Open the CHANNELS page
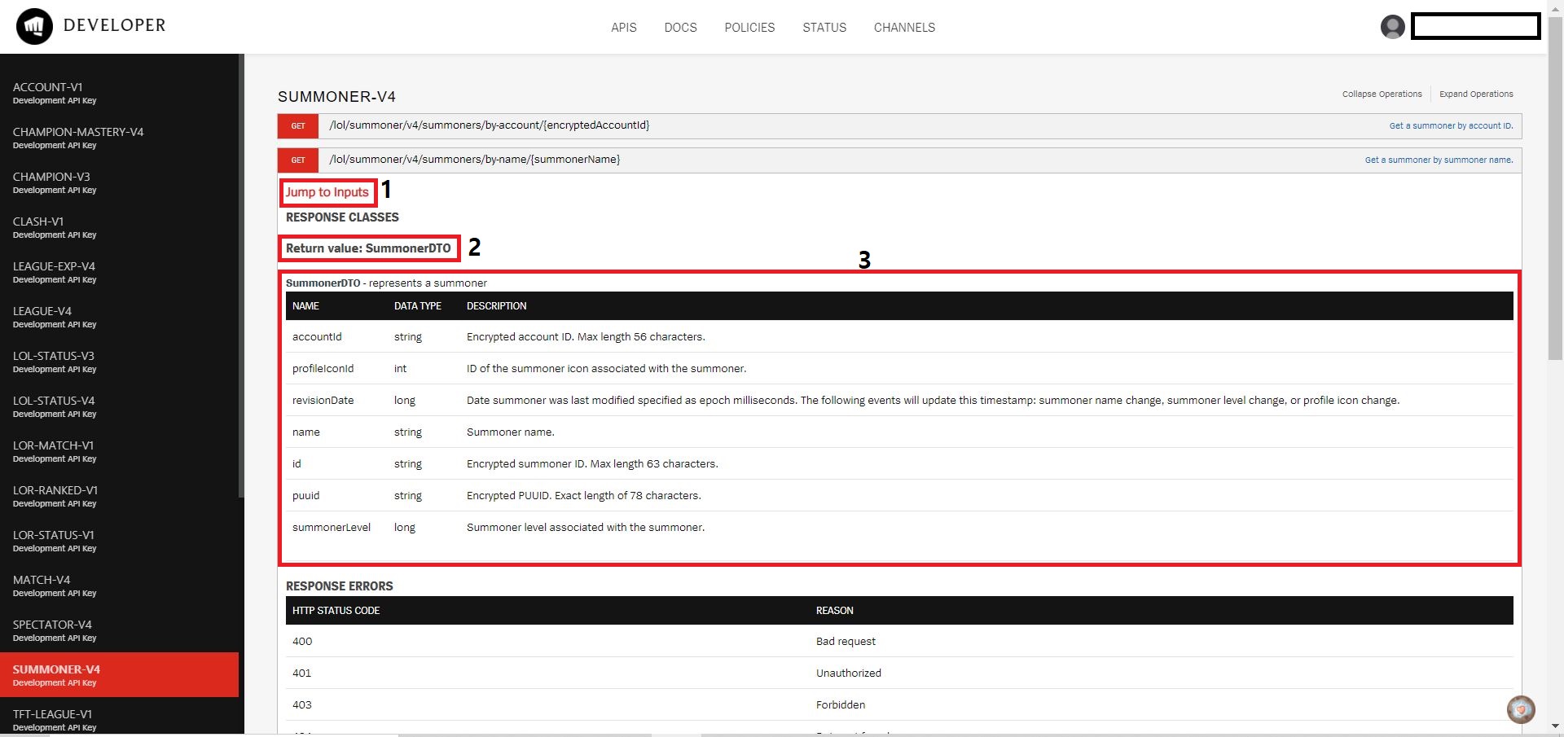Image resolution: width=1564 pixels, height=737 pixels. click(904, 28)
